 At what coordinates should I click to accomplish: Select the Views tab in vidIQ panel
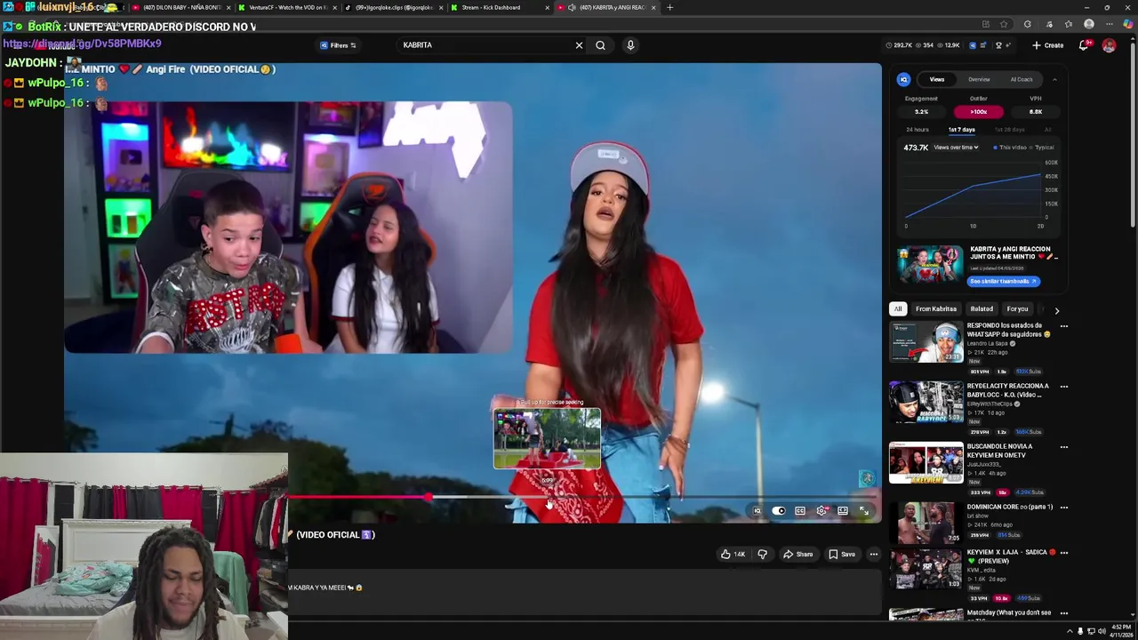[x=937, y=79]
